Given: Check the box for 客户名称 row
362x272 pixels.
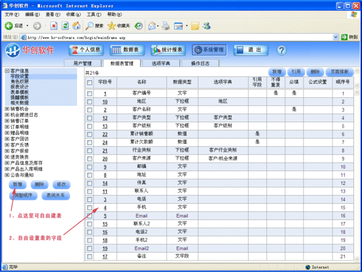Looking at the screenshot, I should (89, 110).
